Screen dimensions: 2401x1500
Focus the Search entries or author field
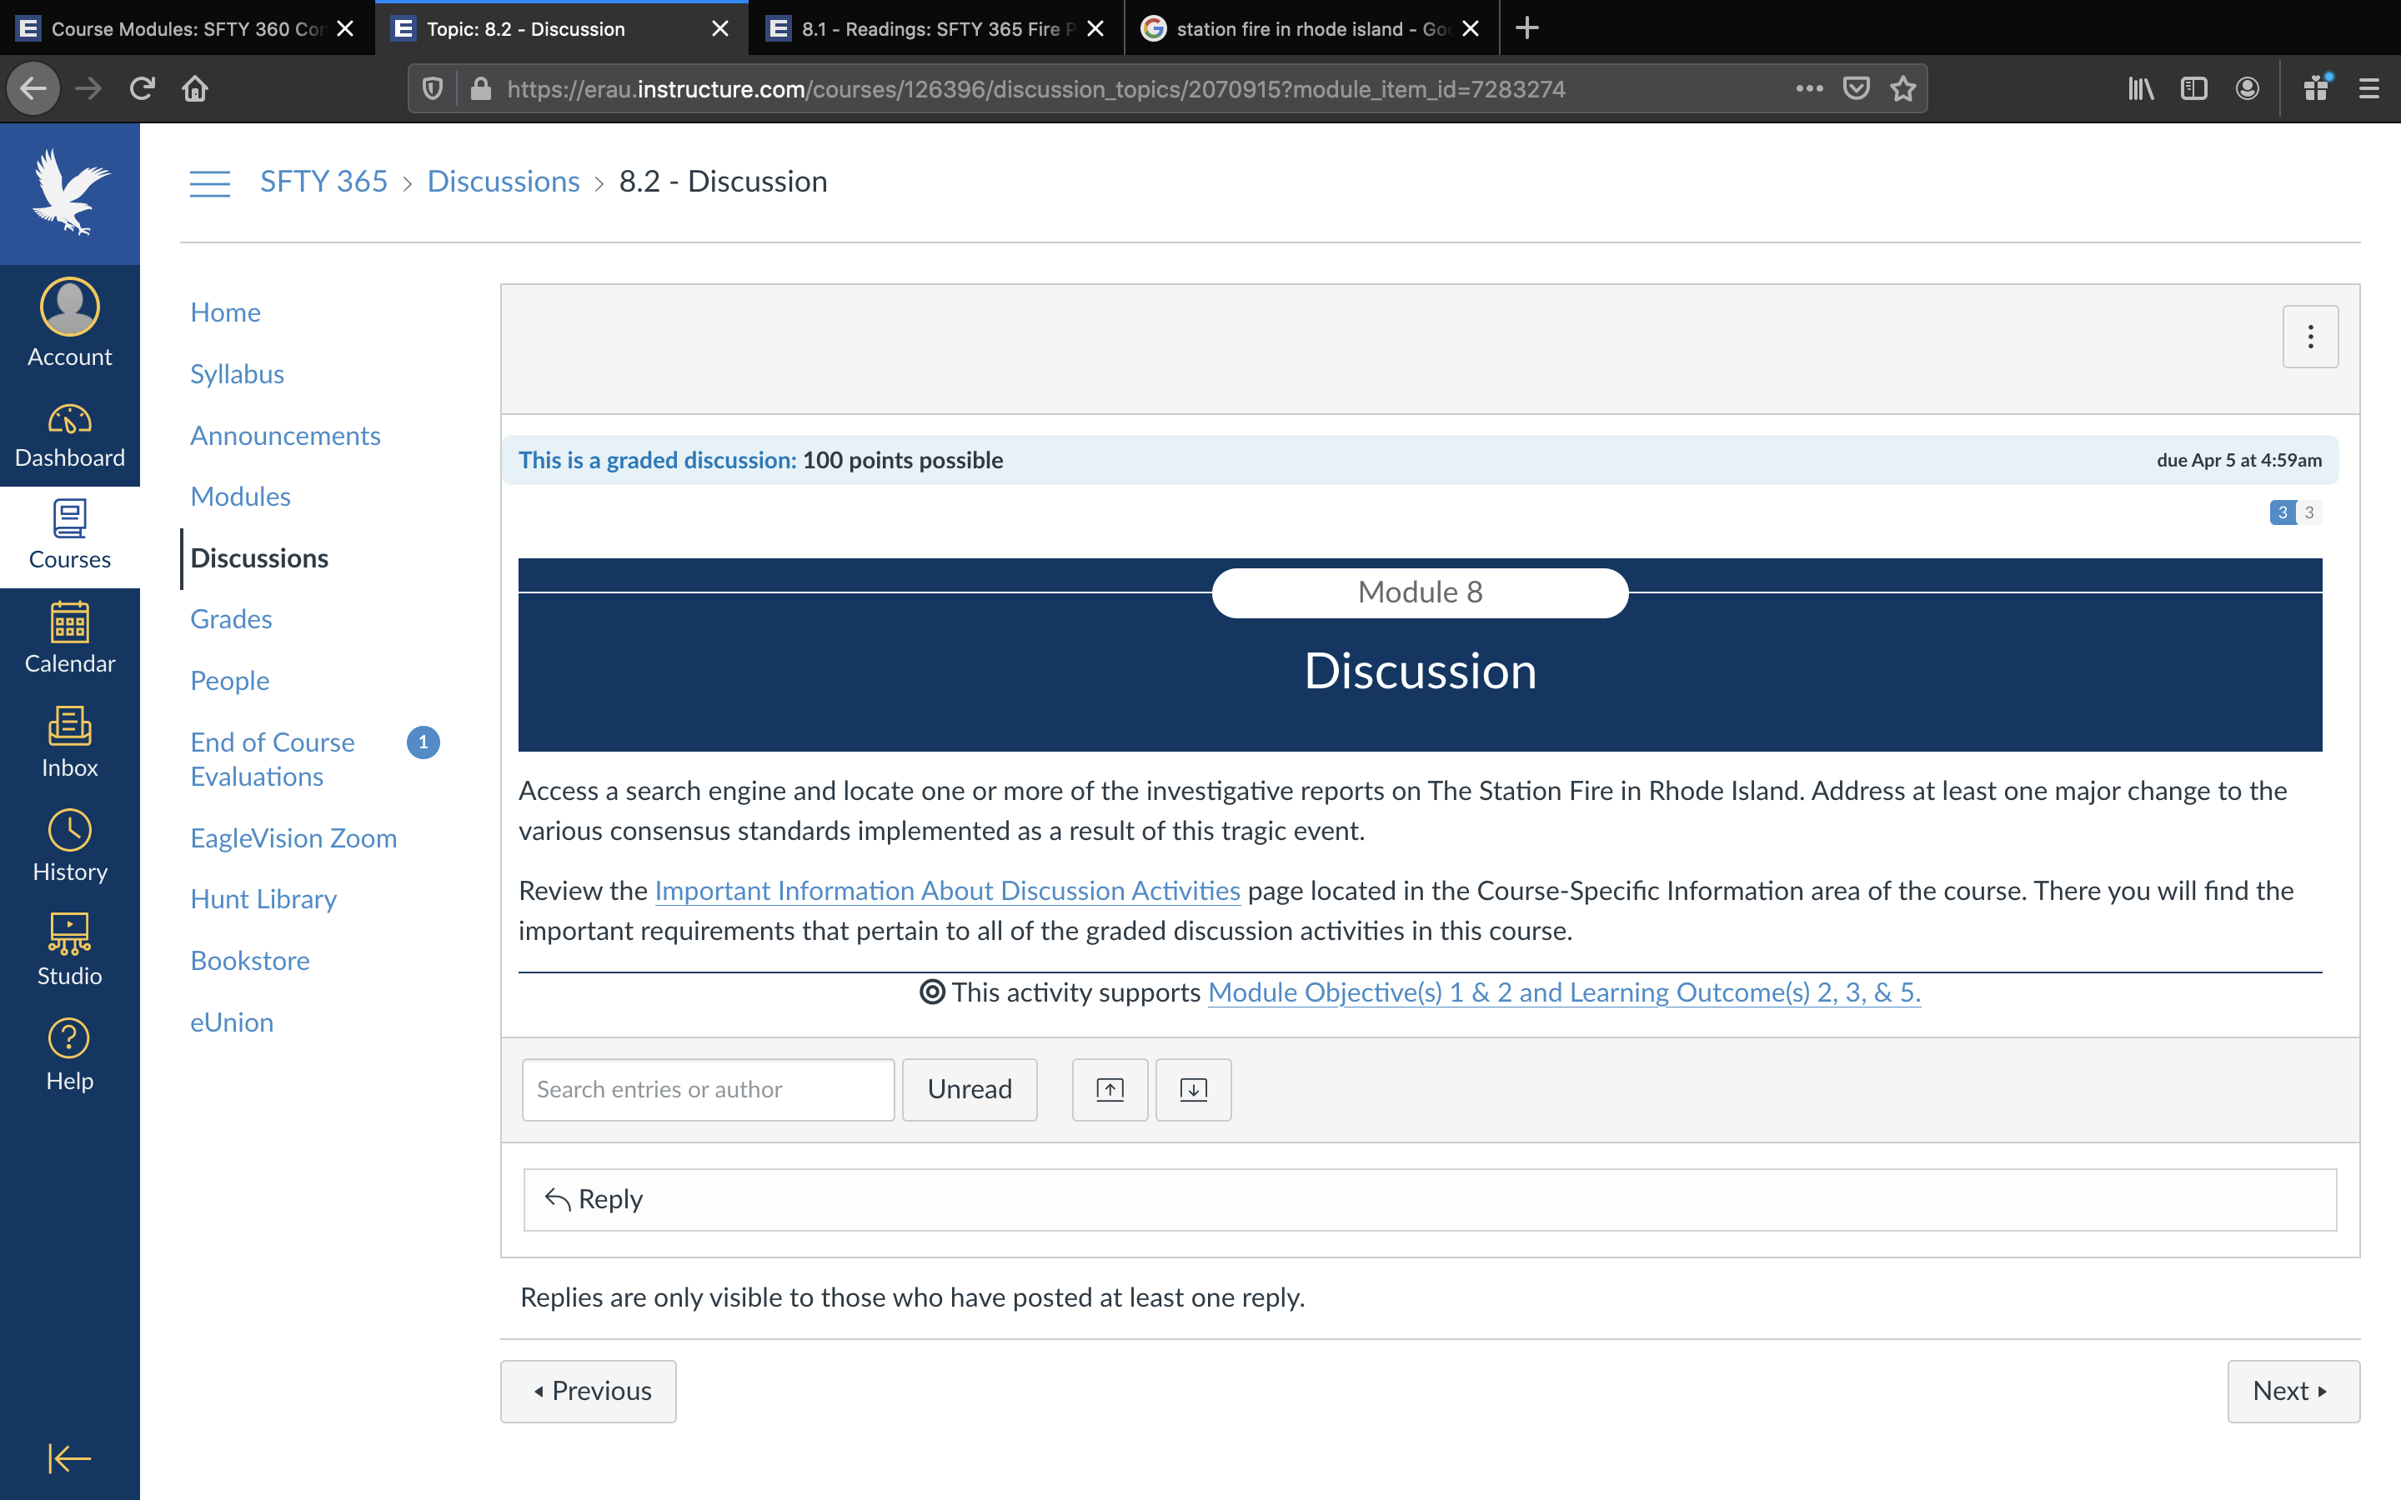709,1089
